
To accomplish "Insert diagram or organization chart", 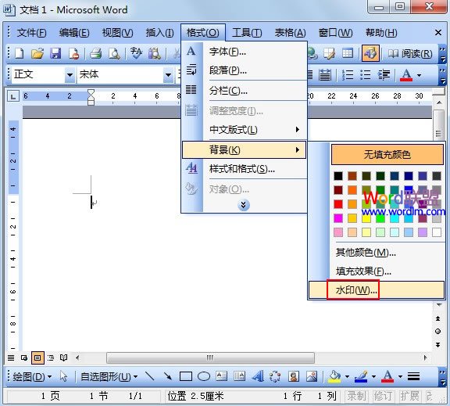I will 275,376.
